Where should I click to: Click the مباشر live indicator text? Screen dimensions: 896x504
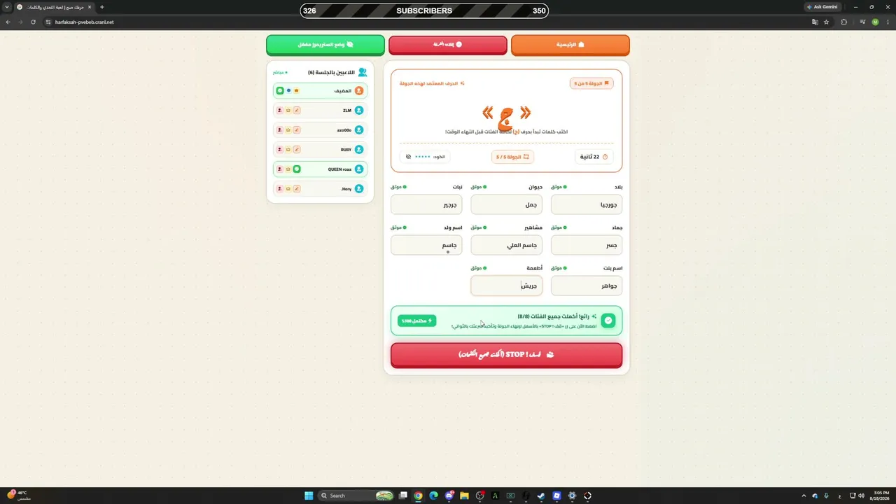279,72
